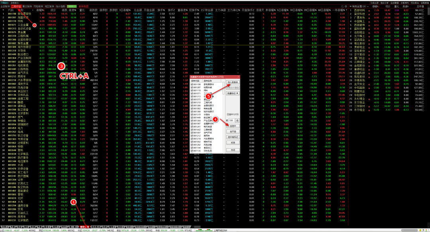Viewport: 430px width, 232px height.
Task: Click the 选中有标记 button
Action: (233, 137)
